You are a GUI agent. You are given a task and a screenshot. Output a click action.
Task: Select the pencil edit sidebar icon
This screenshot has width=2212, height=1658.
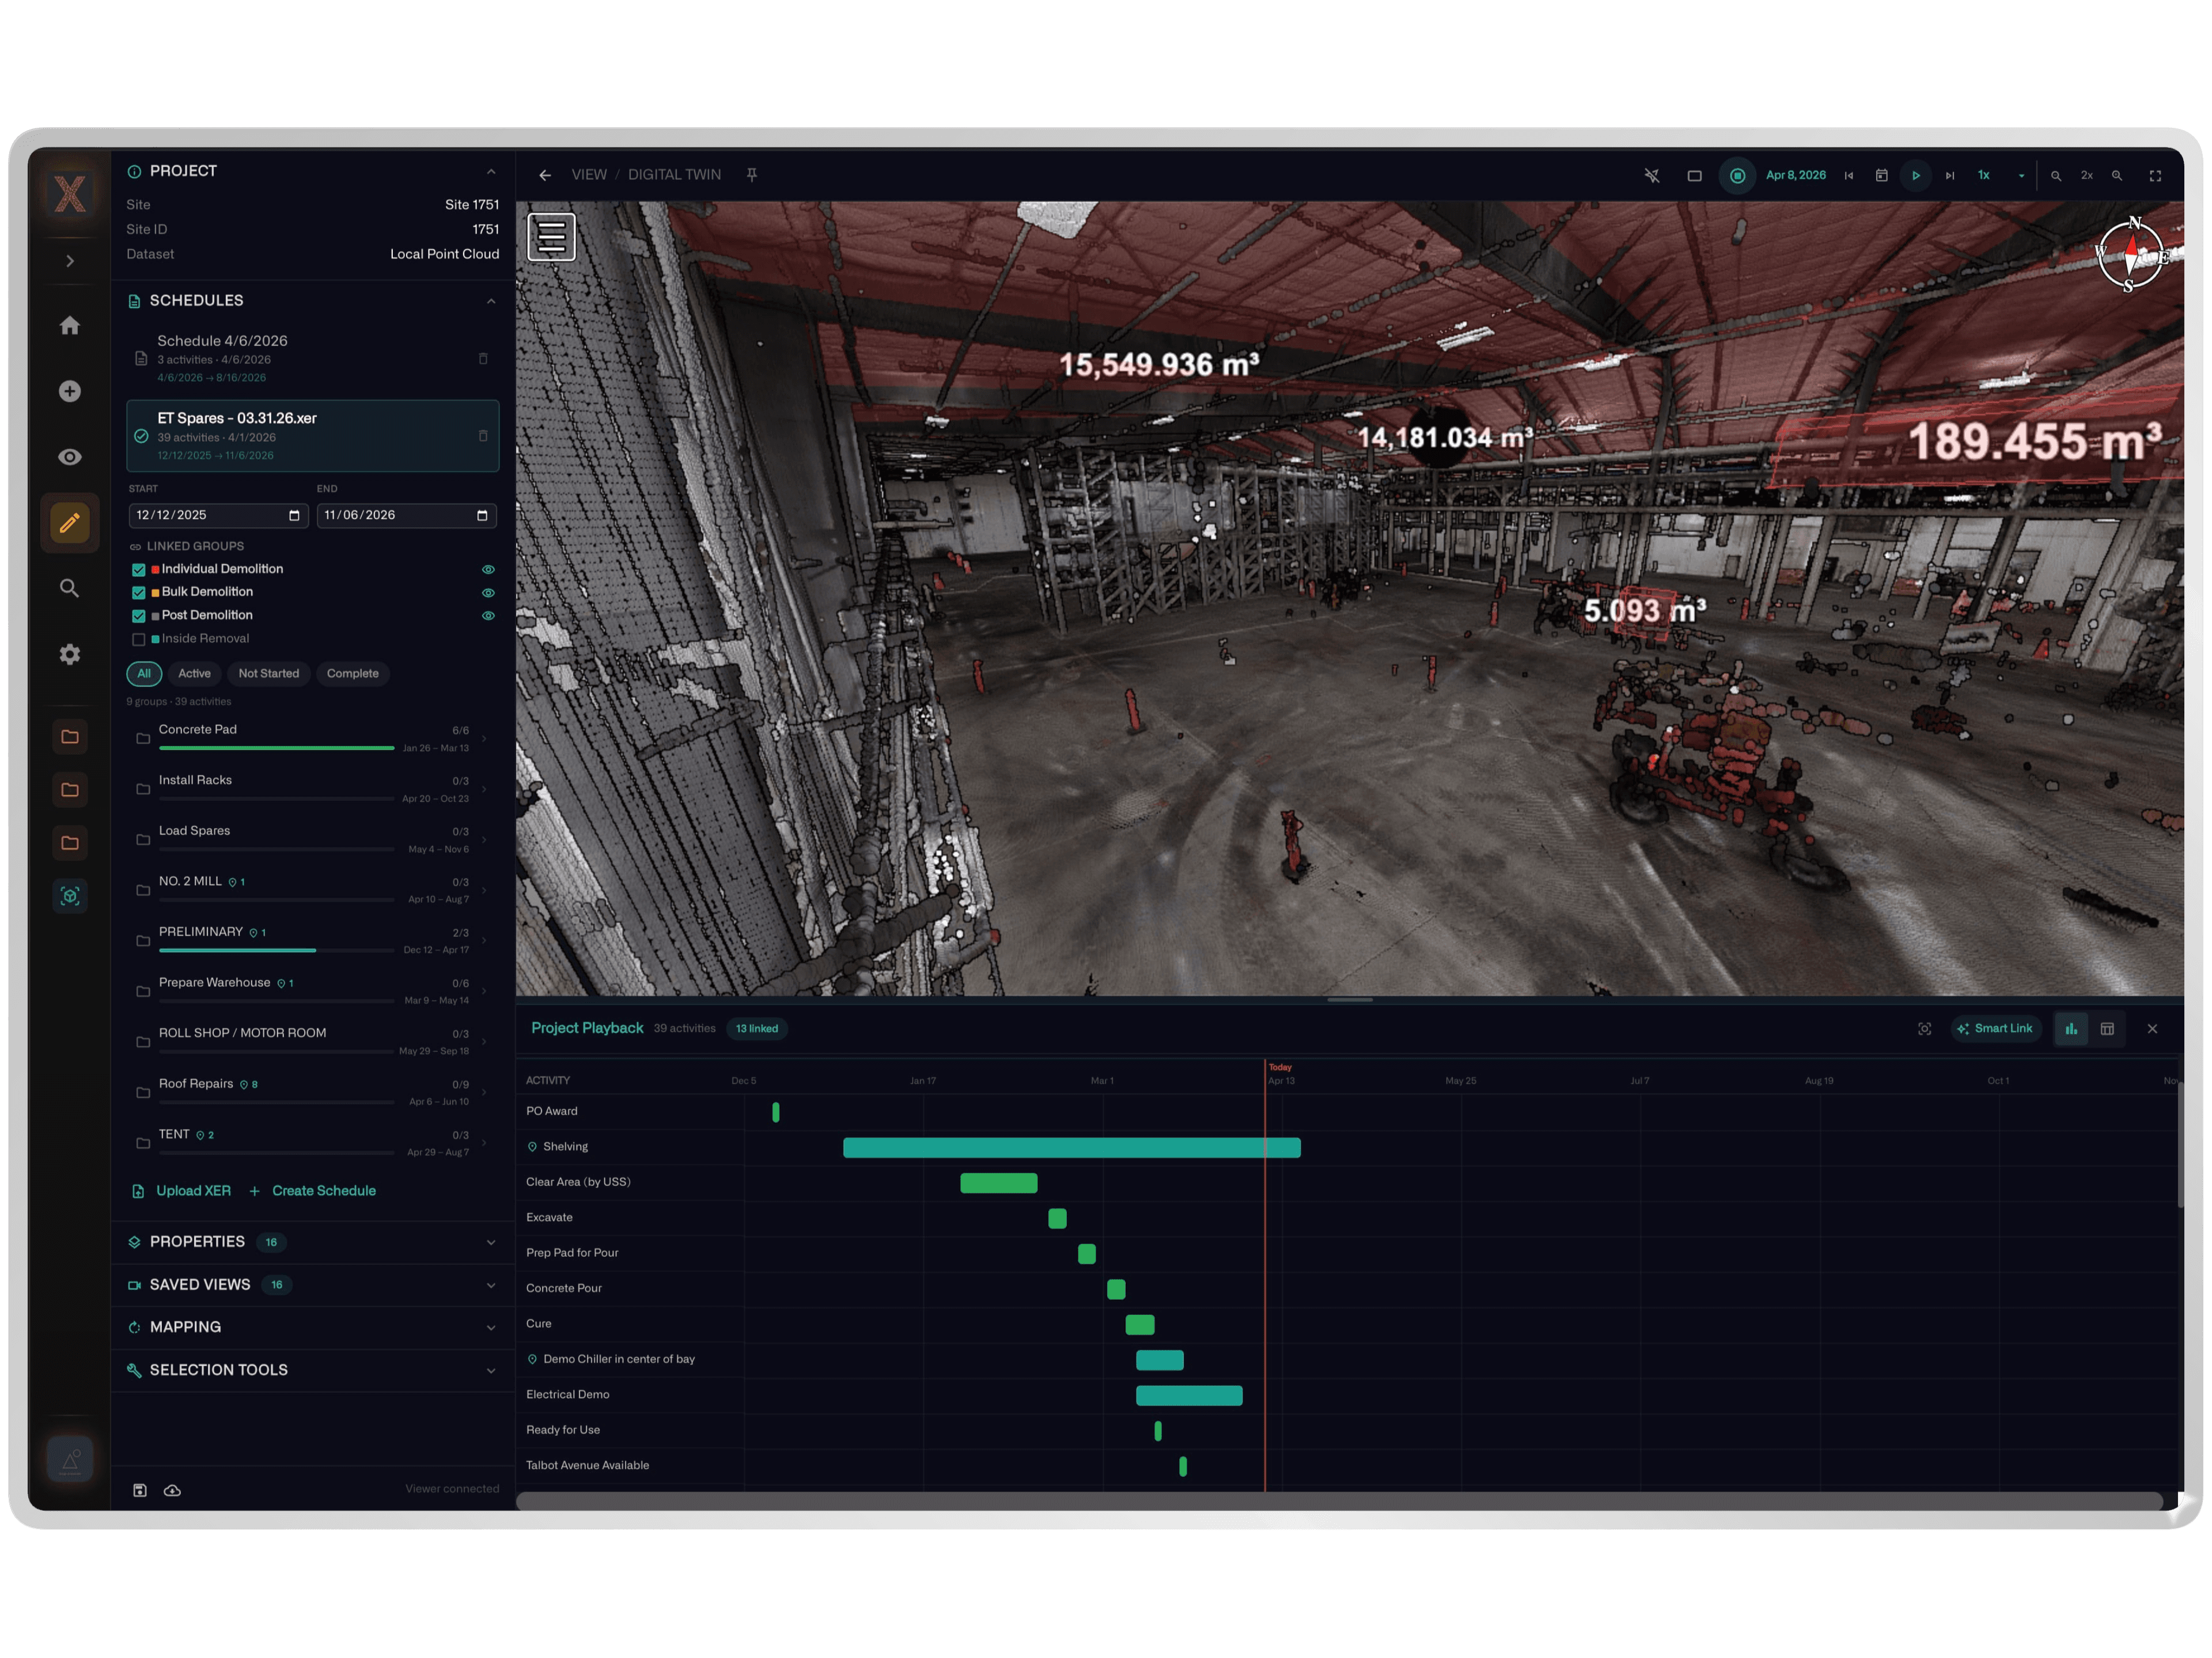(x=69, y=523)
